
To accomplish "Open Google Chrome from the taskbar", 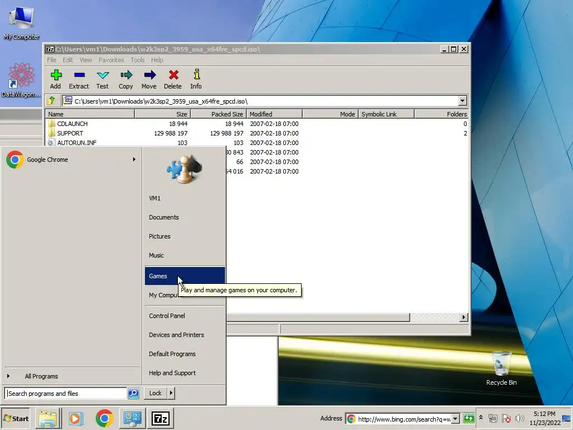I will pos(104,418).
